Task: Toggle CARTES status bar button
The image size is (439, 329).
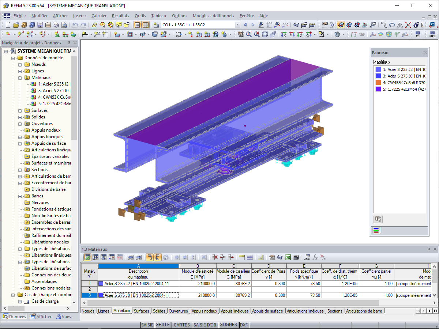Action: (x=182, y=325)
